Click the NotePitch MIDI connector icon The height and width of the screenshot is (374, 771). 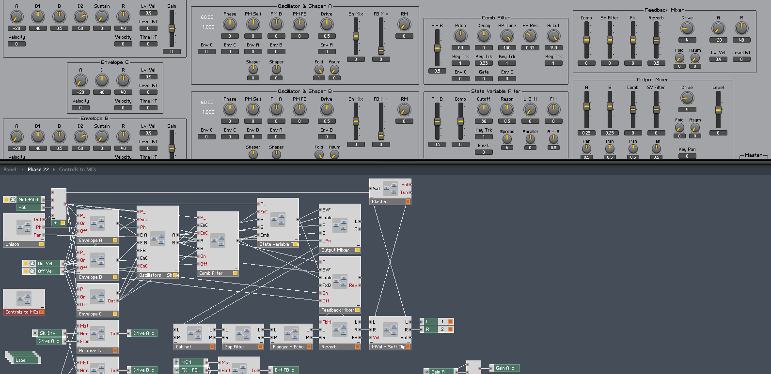pyautogui.click(x=13, y=199)
